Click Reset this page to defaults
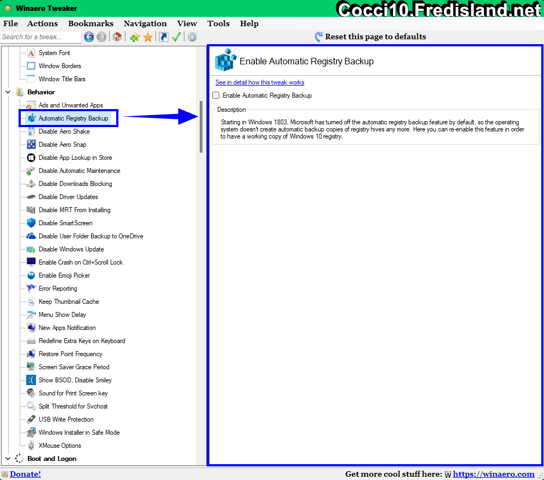This screenshot has height=480, width=544. [x=370, y=37]
